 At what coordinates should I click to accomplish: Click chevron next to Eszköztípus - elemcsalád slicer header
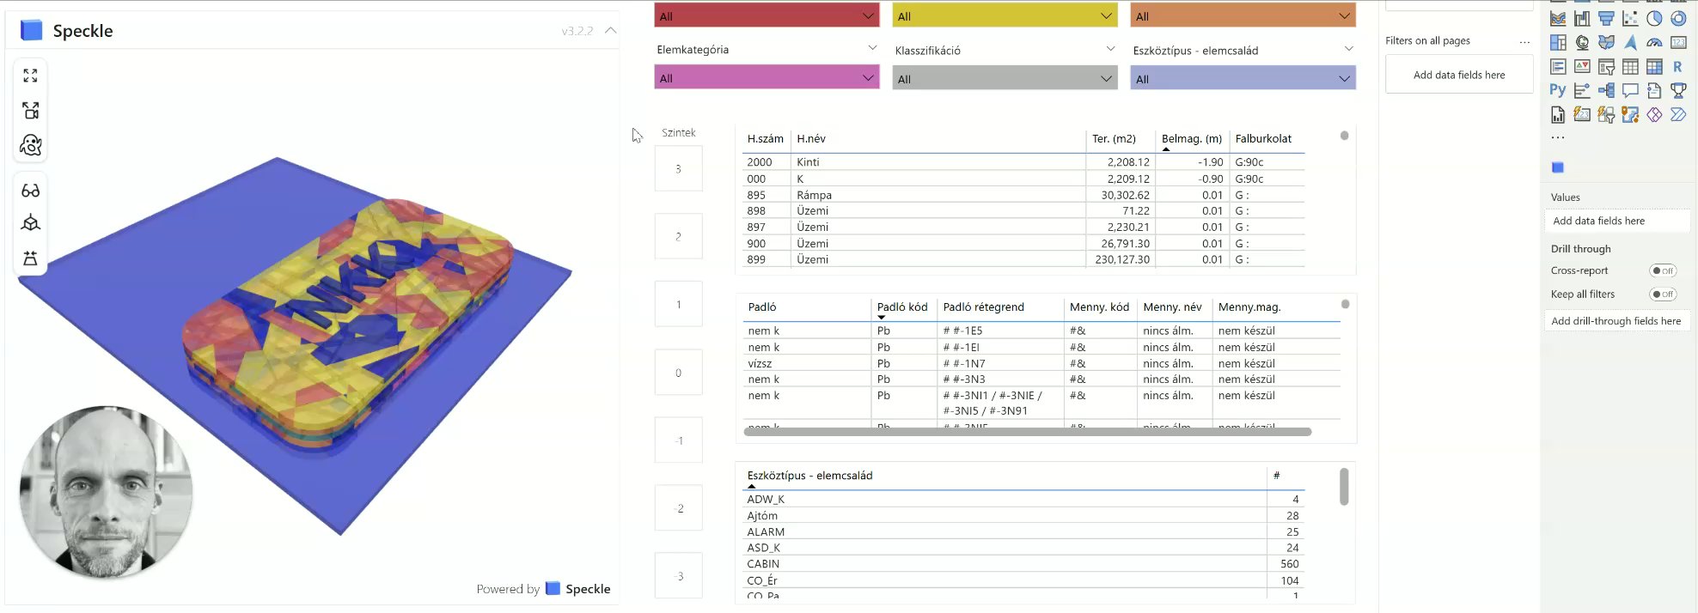pyautogui.click(x=1348, y=49)
